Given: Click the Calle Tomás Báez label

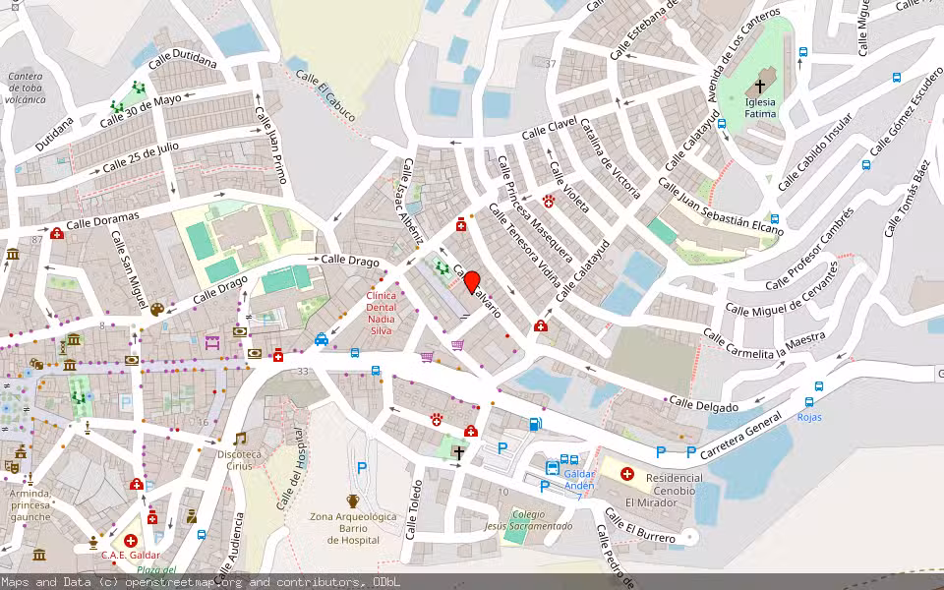Looking at the screenshot, I should [908, 198].
